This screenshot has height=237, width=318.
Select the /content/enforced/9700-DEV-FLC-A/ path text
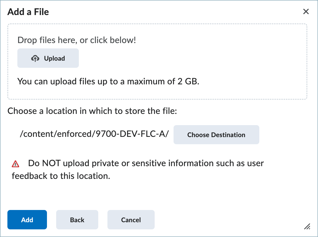point(94,134)
